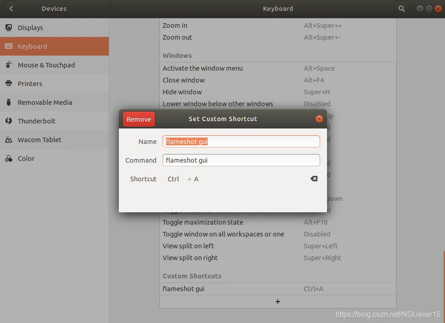Select Activate the window menu row
445x323 pixels.
(x=278, y=68)
